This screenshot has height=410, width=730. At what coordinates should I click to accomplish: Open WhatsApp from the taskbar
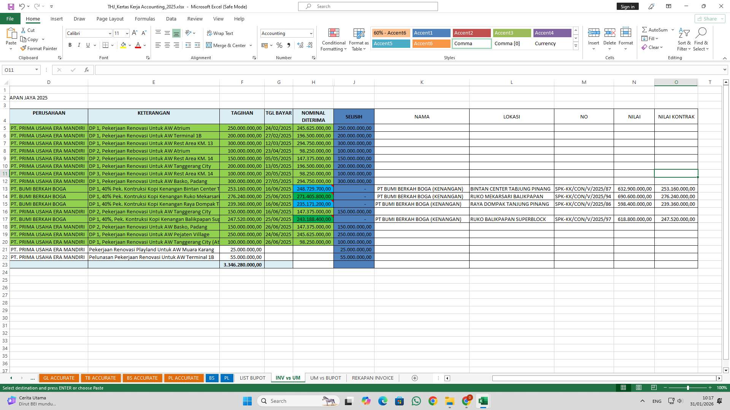point(416,401)
